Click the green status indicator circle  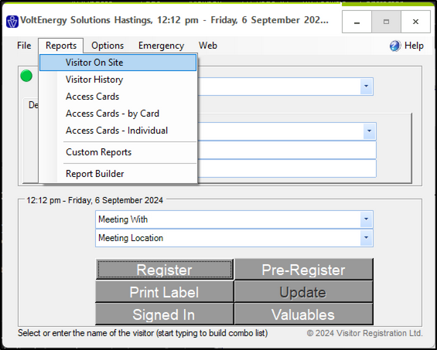tap(26, 76)
